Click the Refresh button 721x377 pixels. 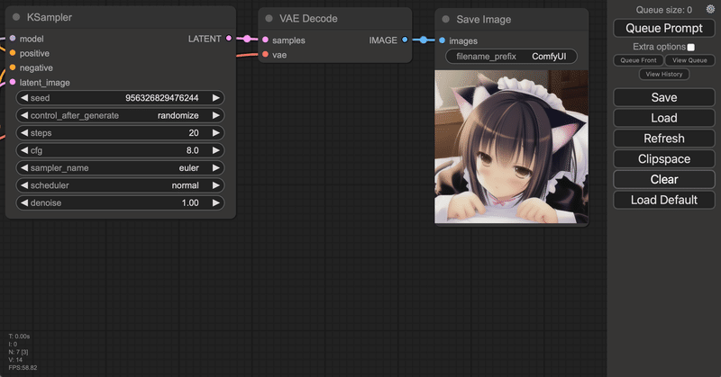664,139
